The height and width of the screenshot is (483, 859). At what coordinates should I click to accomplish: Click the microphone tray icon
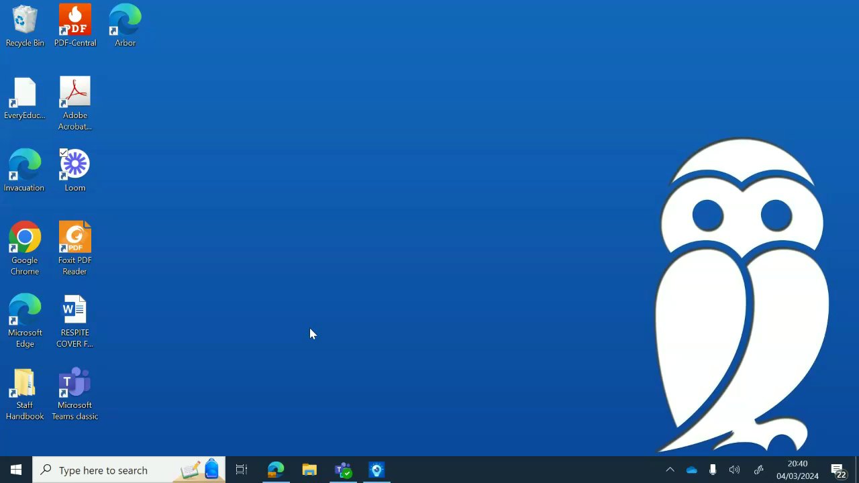tap(713, 470)
